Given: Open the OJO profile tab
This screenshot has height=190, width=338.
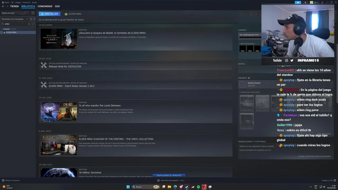Looking at the screenshot, I should 57,6.
